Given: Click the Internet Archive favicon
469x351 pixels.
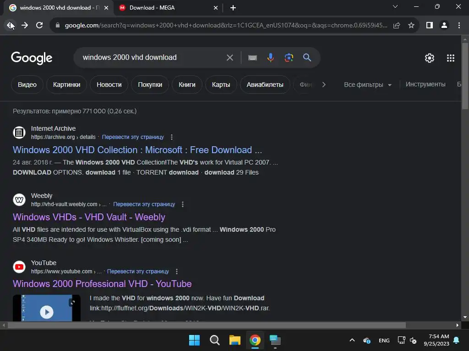Looking at the screenshot, I should point(19,132).
